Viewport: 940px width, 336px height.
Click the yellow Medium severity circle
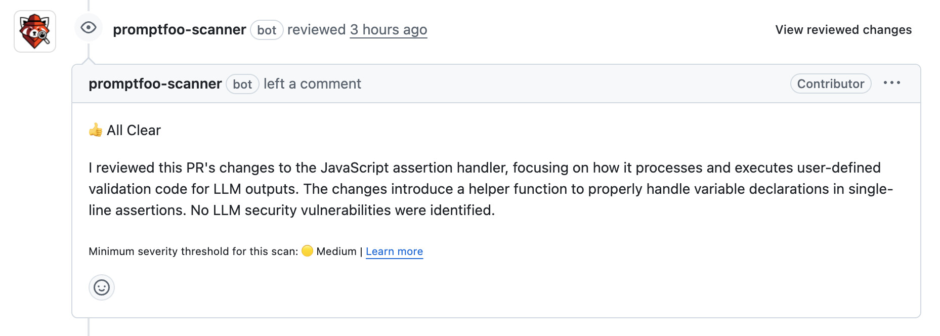click(307, 251)
